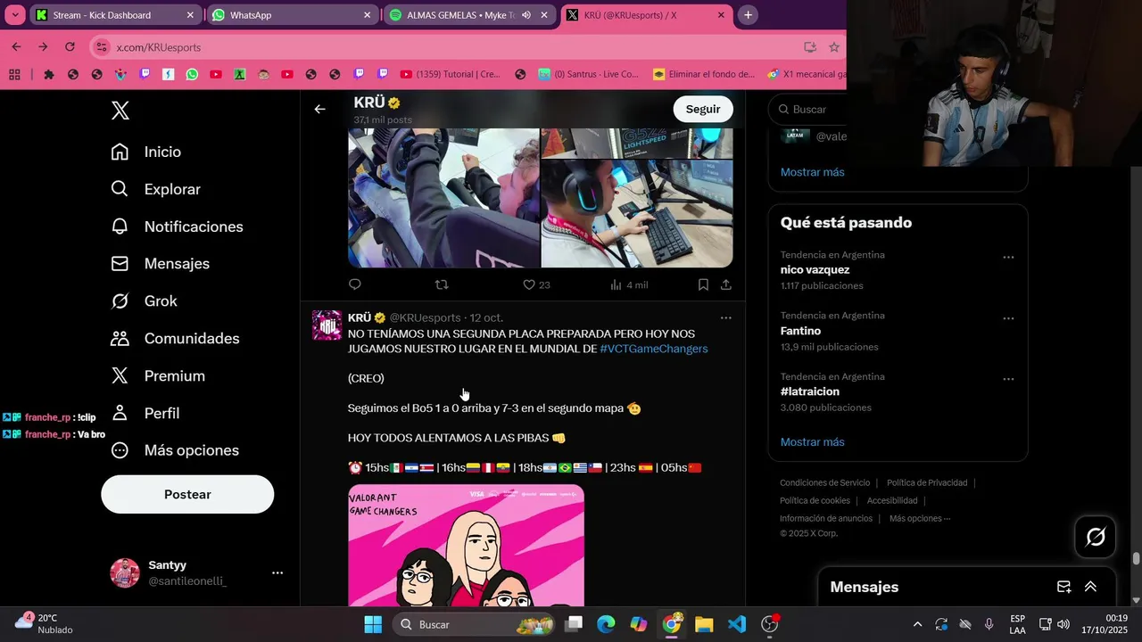This screenshot has width=1142, height=642.
Task: Open the #VCTGameChangers hashtag link
Action: 654,349
